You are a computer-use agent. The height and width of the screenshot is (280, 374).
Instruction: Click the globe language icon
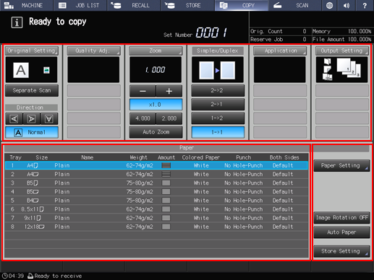[329, 5]
